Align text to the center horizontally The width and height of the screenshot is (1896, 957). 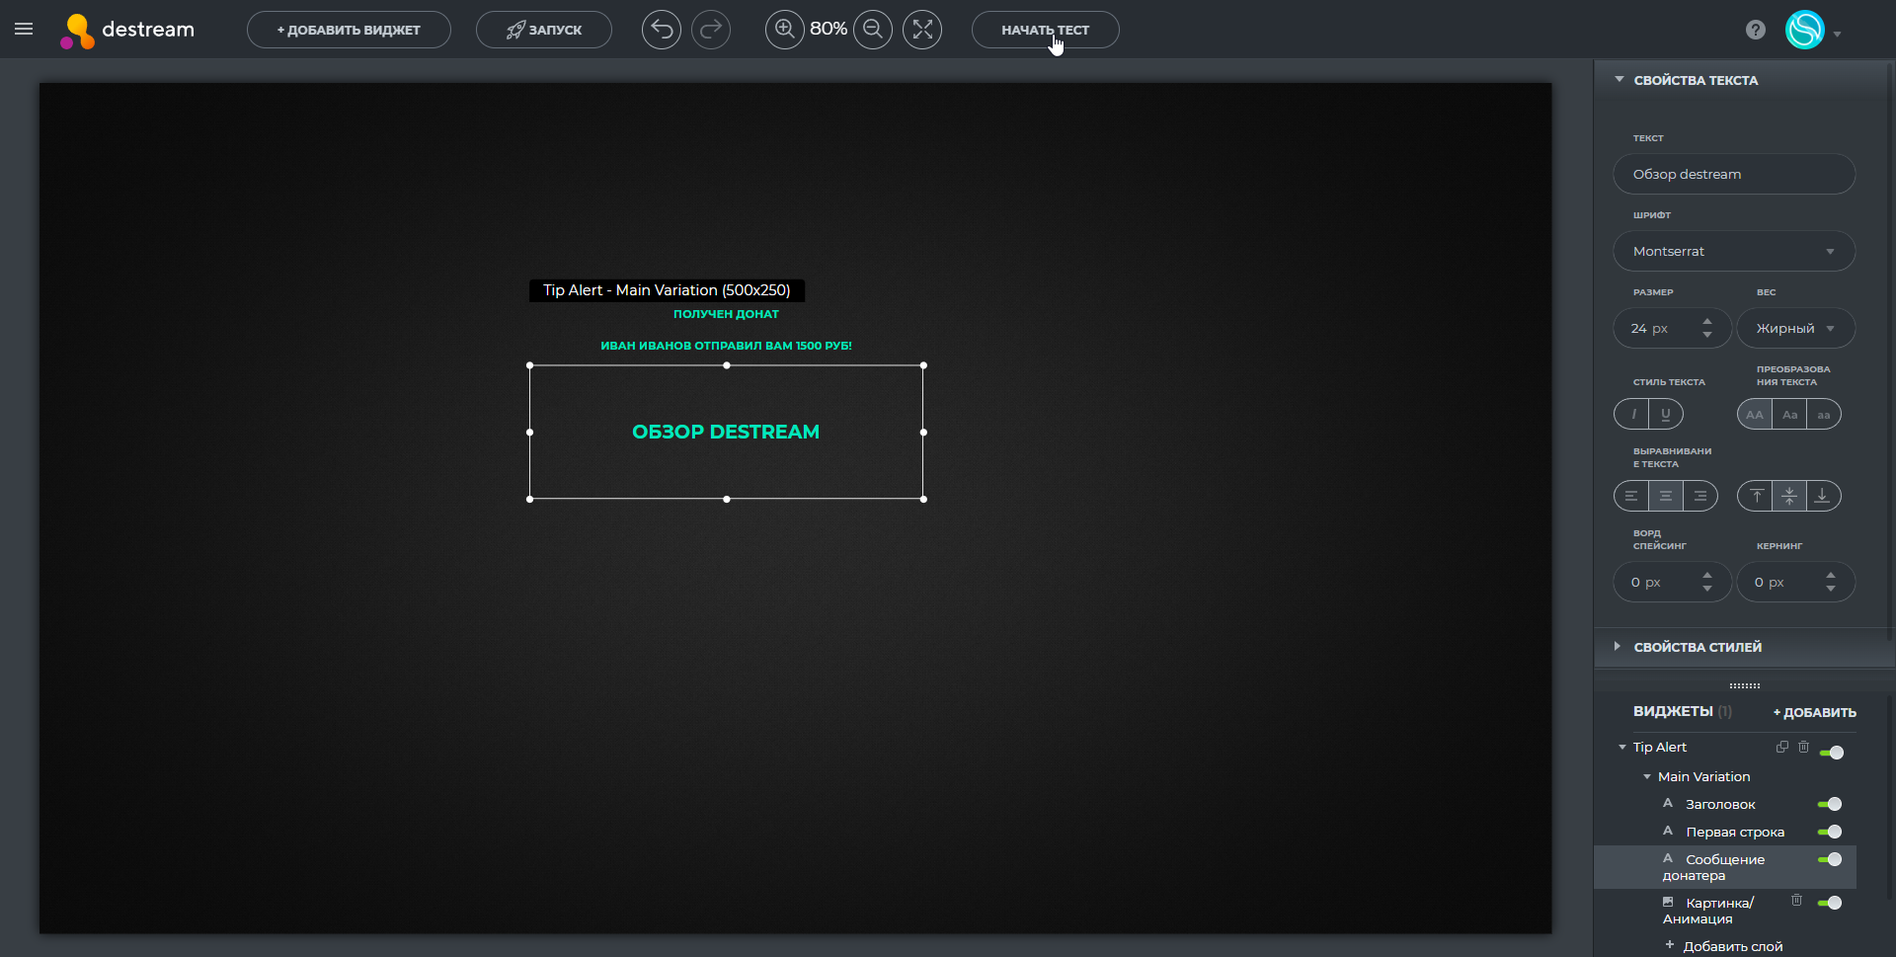tap(1666, 496)
